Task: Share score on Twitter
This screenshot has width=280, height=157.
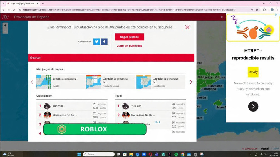Action: [x=96, y=42]
